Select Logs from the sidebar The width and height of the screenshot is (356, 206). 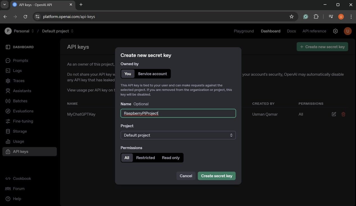coord(17,71)
